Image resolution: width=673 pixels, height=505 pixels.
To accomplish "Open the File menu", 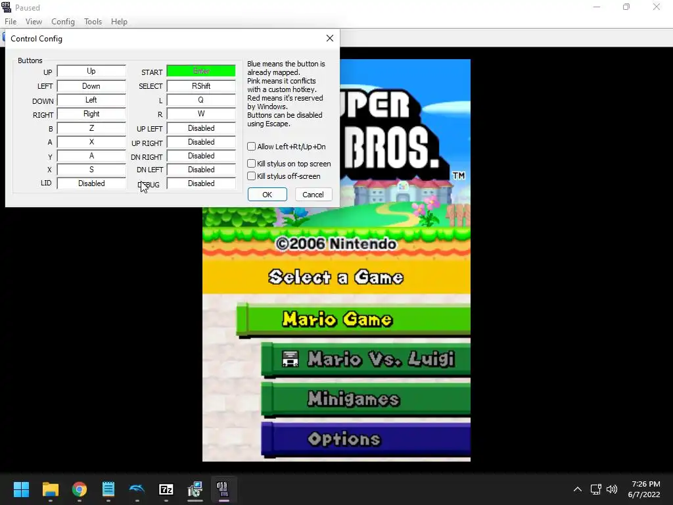I will [11, 22].
